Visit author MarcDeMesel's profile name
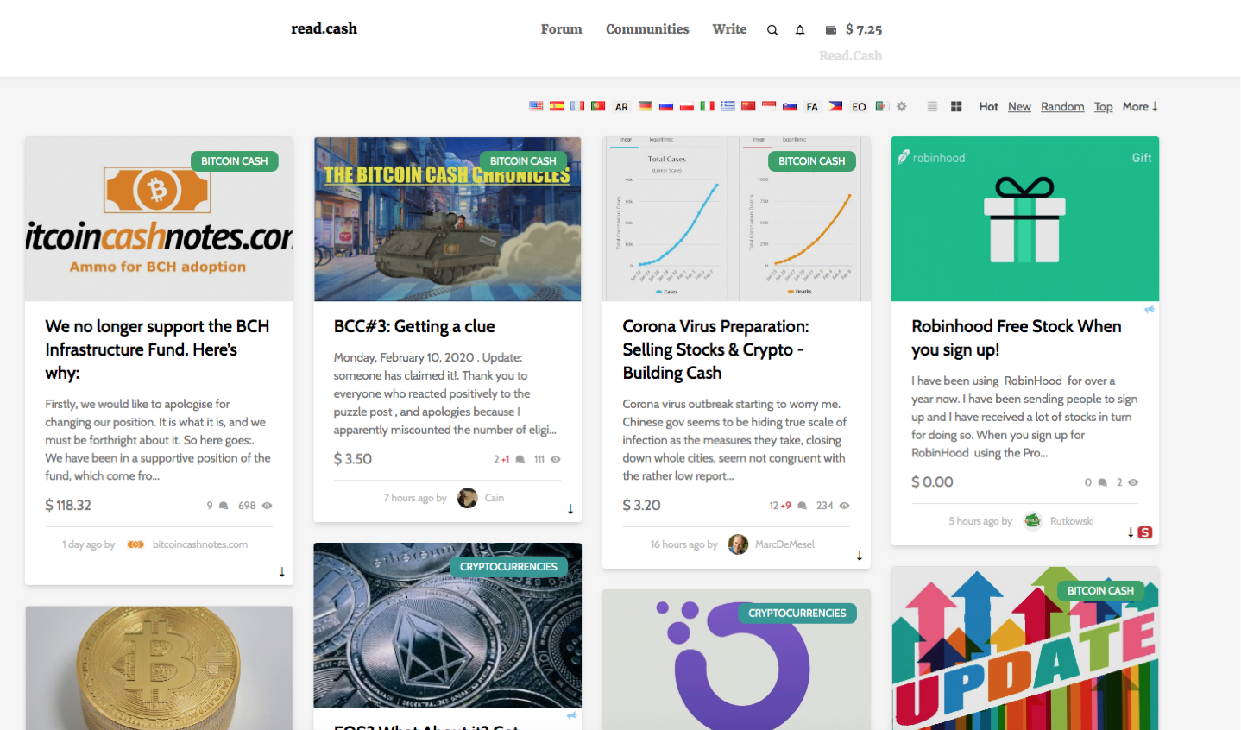1241x730 pixels. click(784, 544)
